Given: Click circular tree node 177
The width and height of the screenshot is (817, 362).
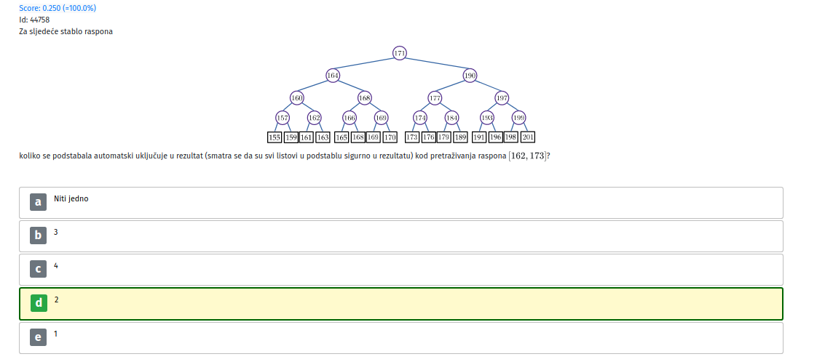Looking at the screenshot, I should (435, 98).
